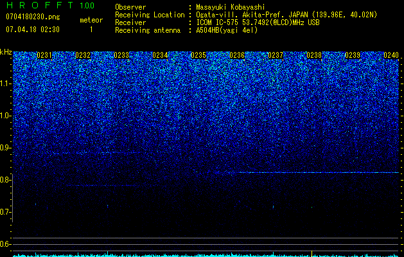The width and height of the screenshot is (404, 257).
Task: Click the 0.7 kHz axis label
Action: click(6, 212)
